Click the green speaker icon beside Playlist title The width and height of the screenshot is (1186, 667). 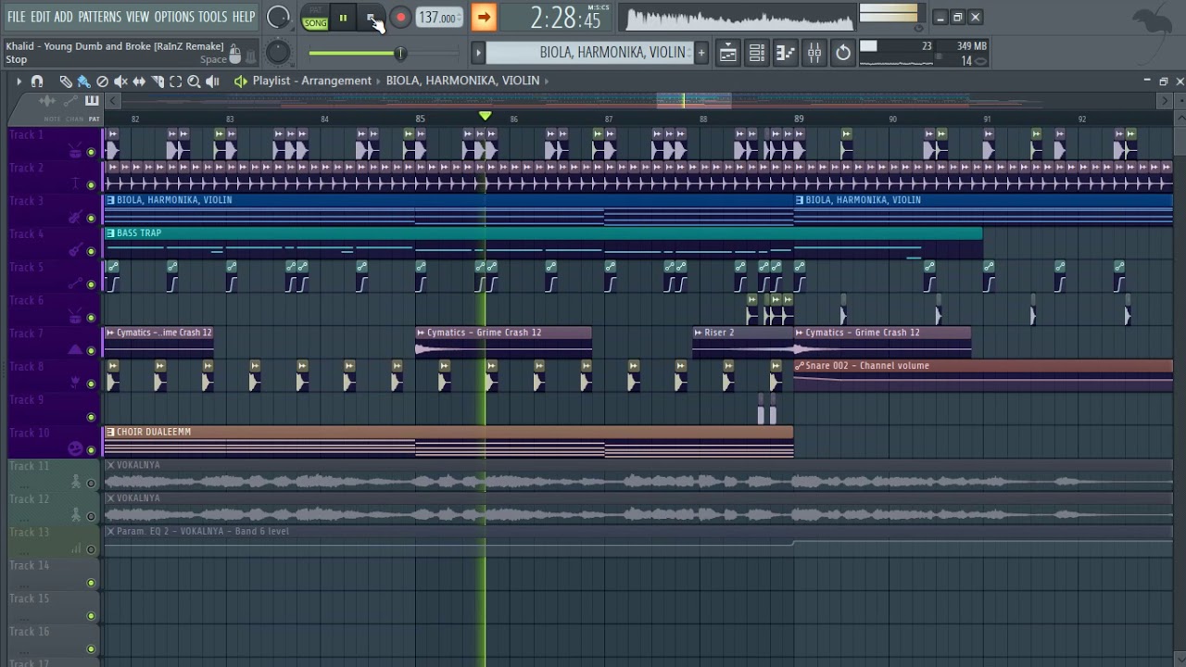pyautogui.click(x=241, y=82)
